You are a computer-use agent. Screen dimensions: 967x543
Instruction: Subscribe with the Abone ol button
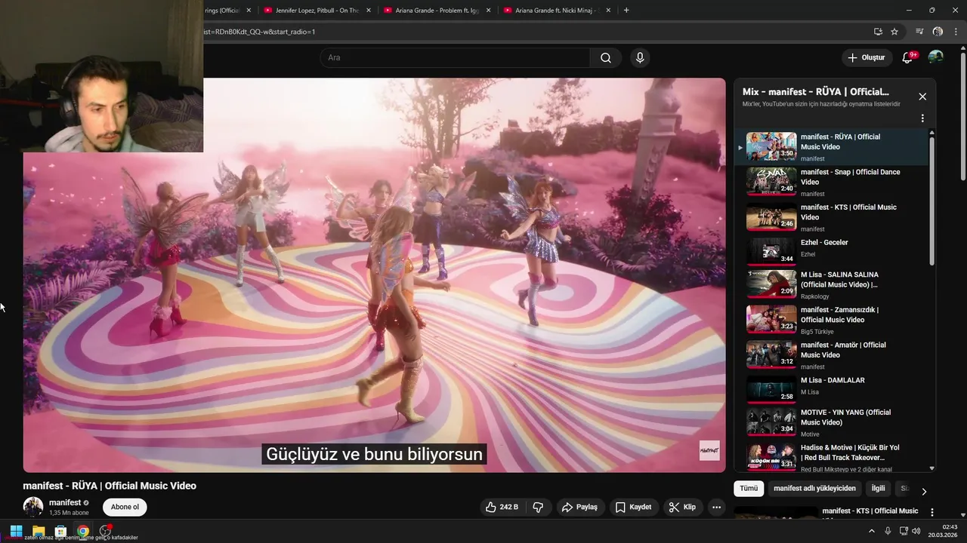tap(125, 507)
